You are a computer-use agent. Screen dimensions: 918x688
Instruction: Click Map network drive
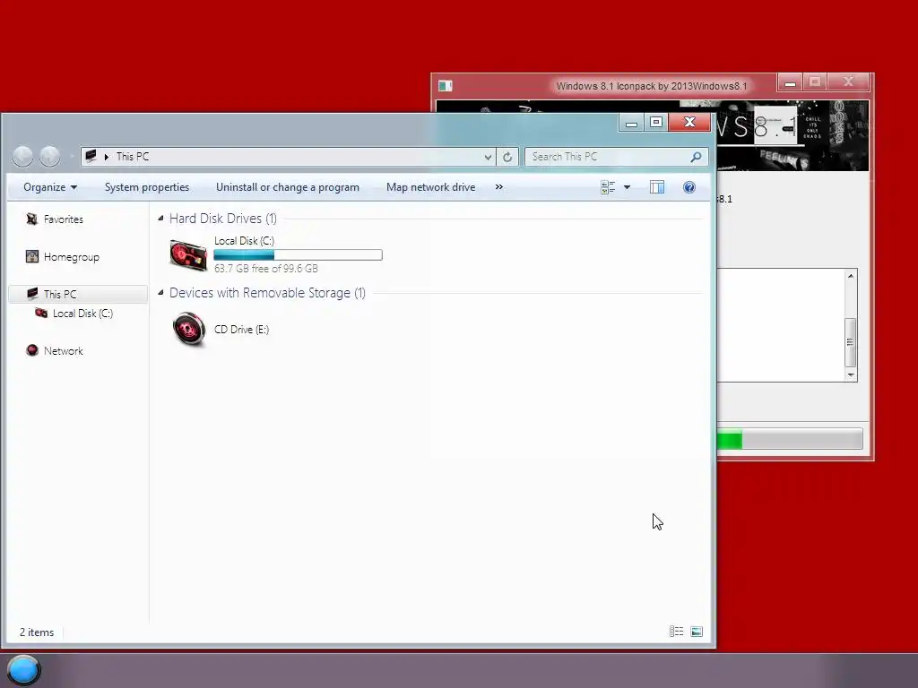coord(431,187)
